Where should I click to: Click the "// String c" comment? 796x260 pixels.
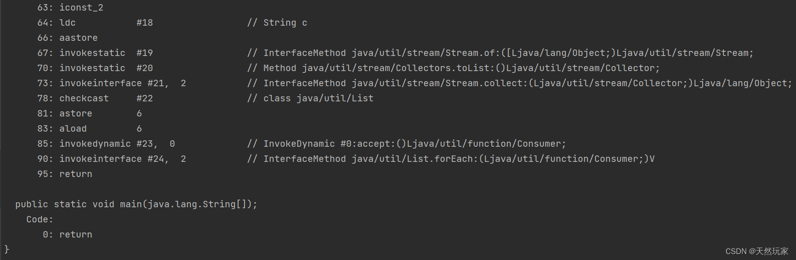[277, 23]
